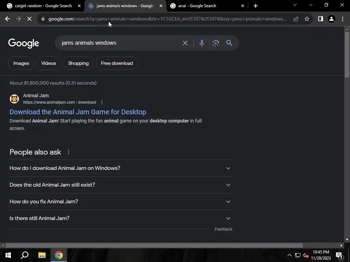
Task: Close the catgirl random tab
Action: point(79,6)
